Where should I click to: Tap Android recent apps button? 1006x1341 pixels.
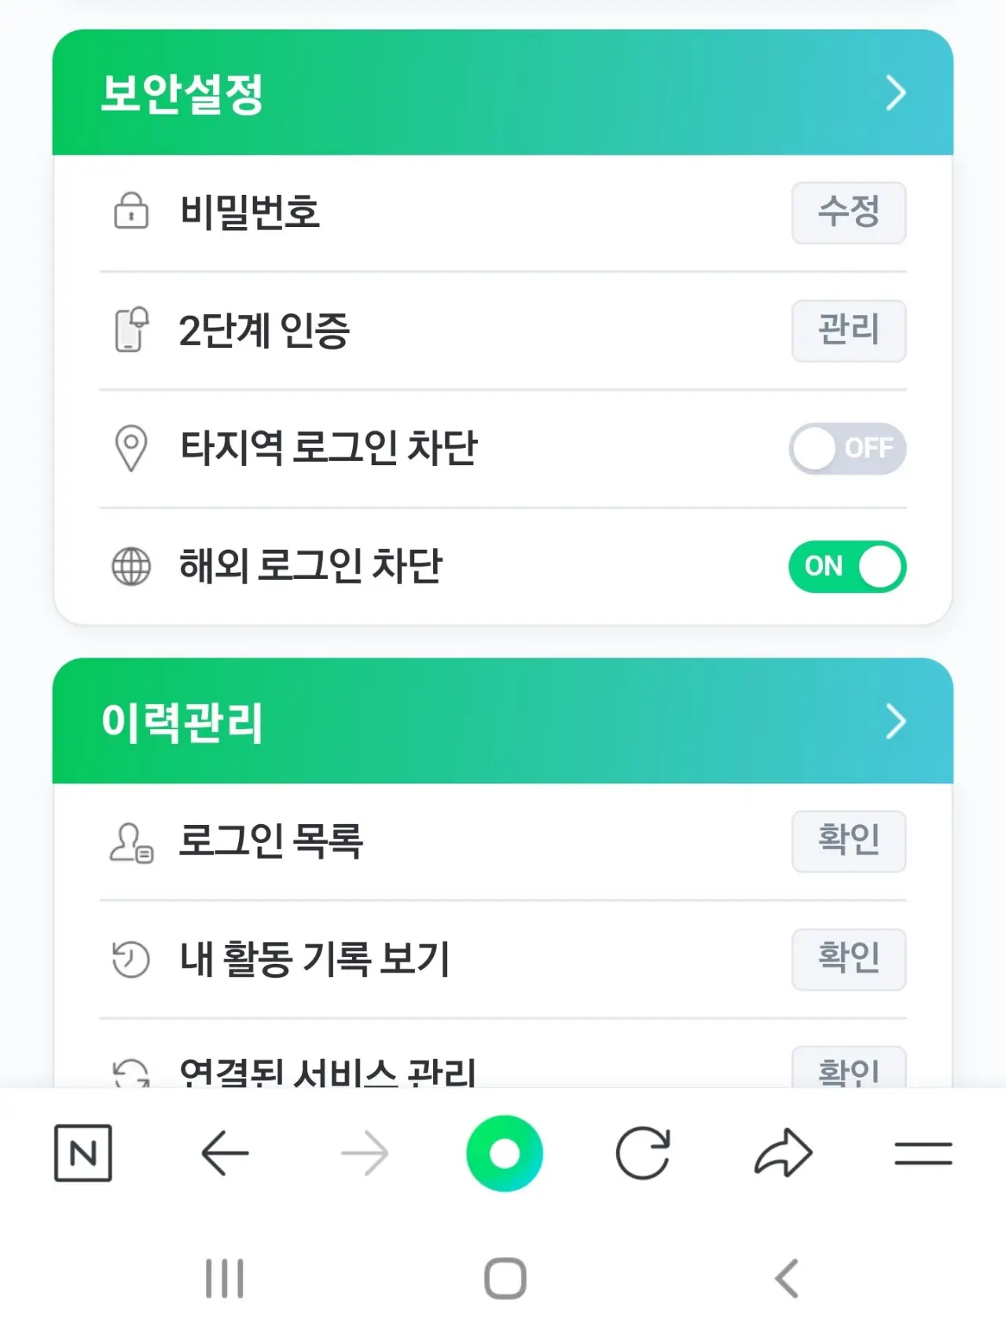tap(225, 1278)
